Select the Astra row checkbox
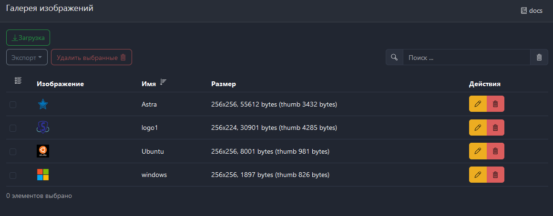The width and height of the screenshot is (553, 216). tap(13, 105)
